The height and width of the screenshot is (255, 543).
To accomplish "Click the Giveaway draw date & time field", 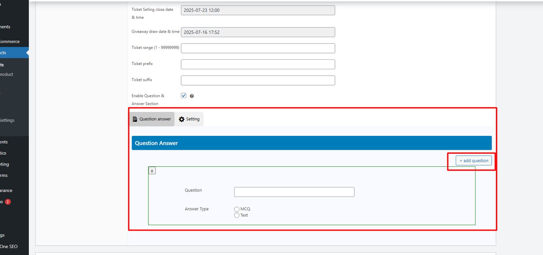I will click(258, 32).
